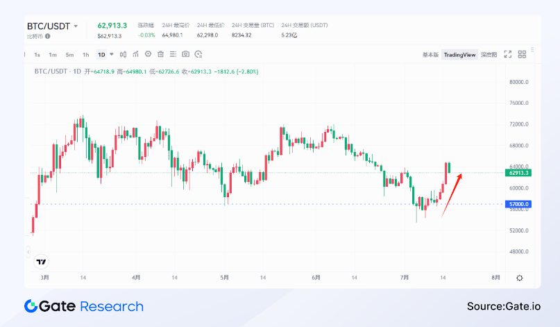Switch to the 基本版 chart tab
560x327 pixels.
point(430,55)
